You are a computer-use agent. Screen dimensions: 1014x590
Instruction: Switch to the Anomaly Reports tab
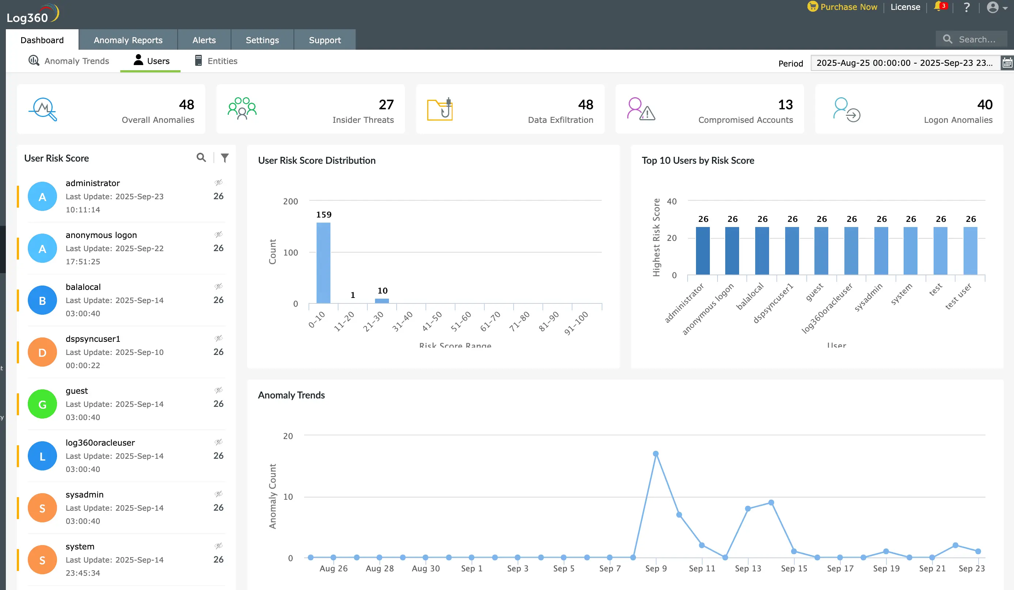click(128, 40)
